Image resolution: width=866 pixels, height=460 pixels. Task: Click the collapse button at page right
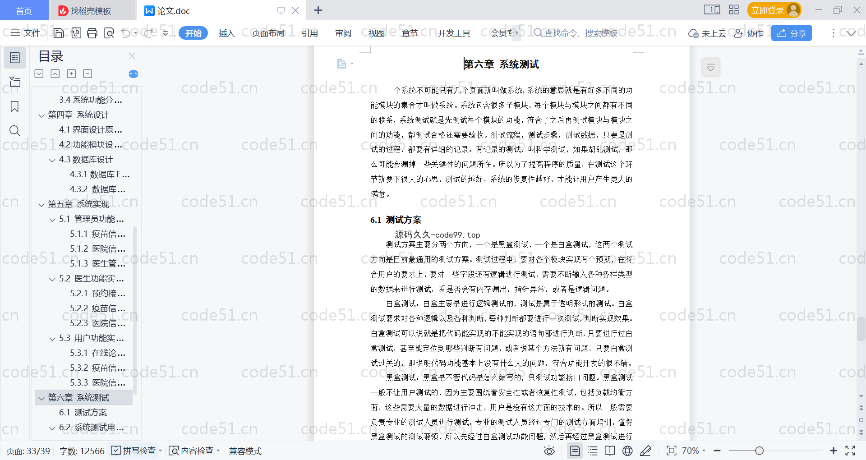[x=711, y=68]
